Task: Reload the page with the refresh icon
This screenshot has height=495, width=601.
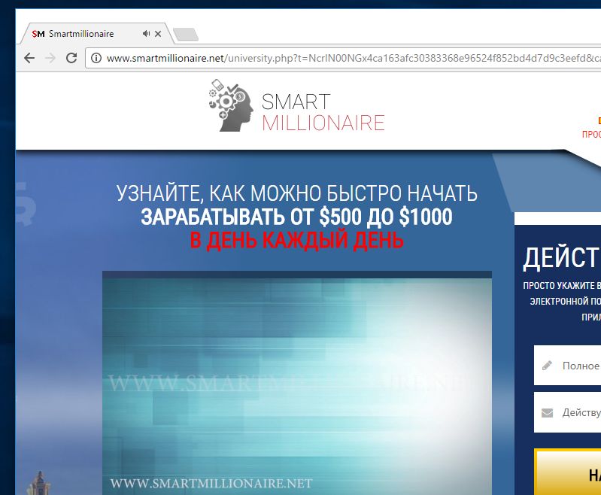Action: click(x=71, y=58)
